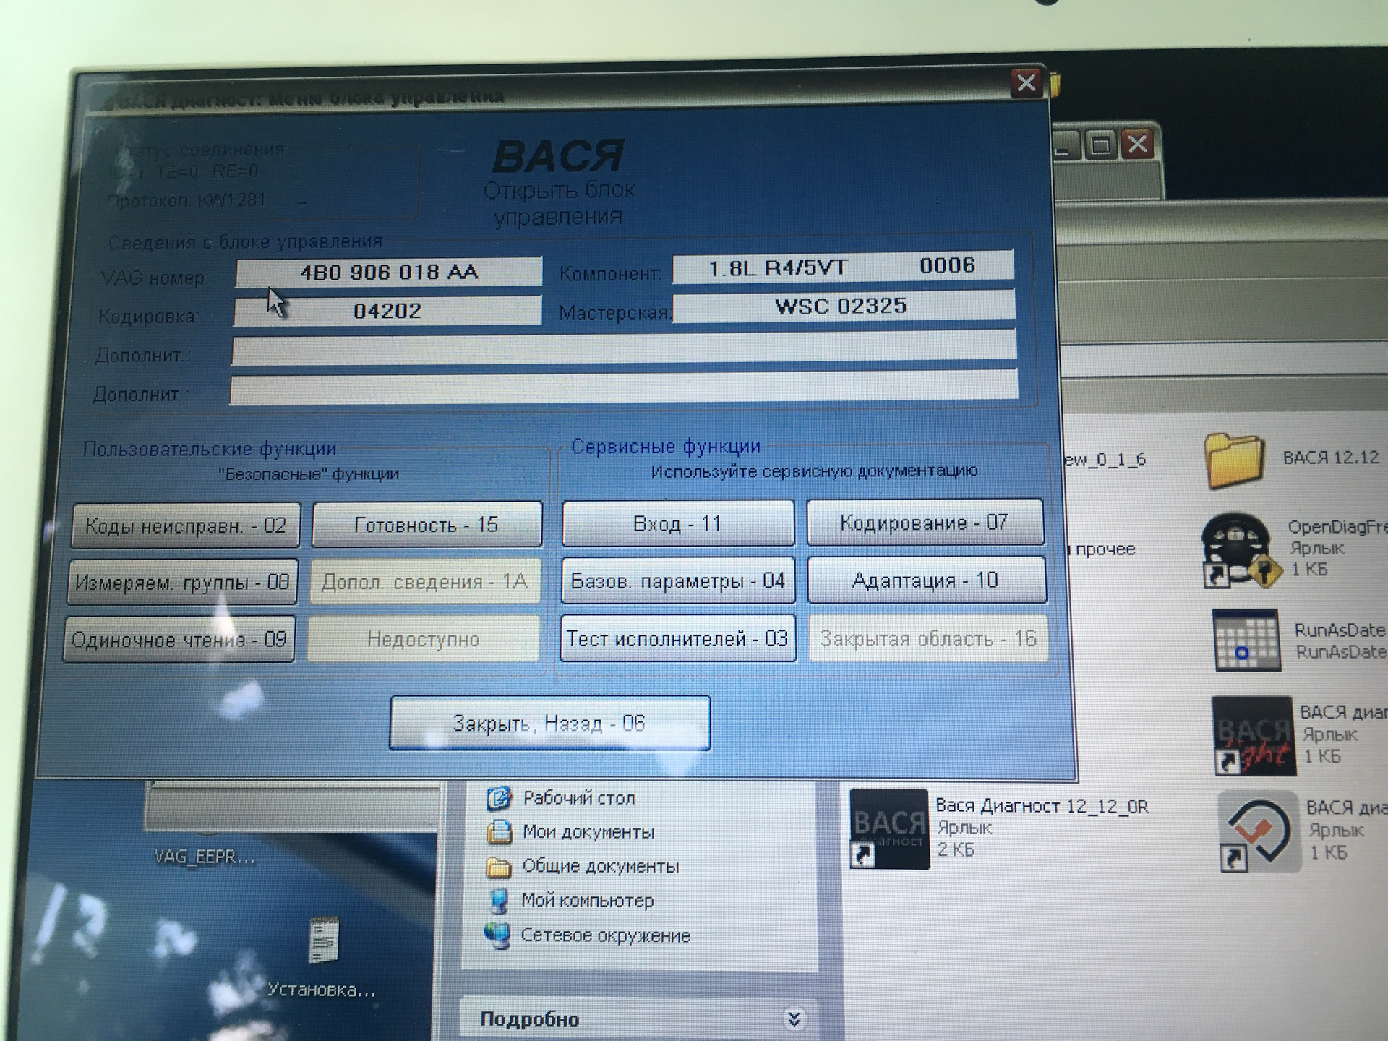Click the Мастерская field WSC 02325

(843, 306)
